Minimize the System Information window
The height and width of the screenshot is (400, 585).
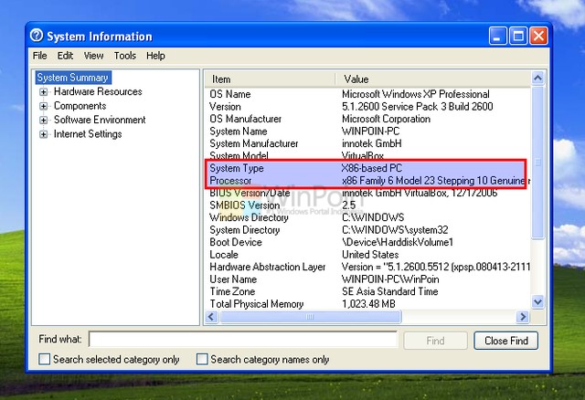coord(497,37)
